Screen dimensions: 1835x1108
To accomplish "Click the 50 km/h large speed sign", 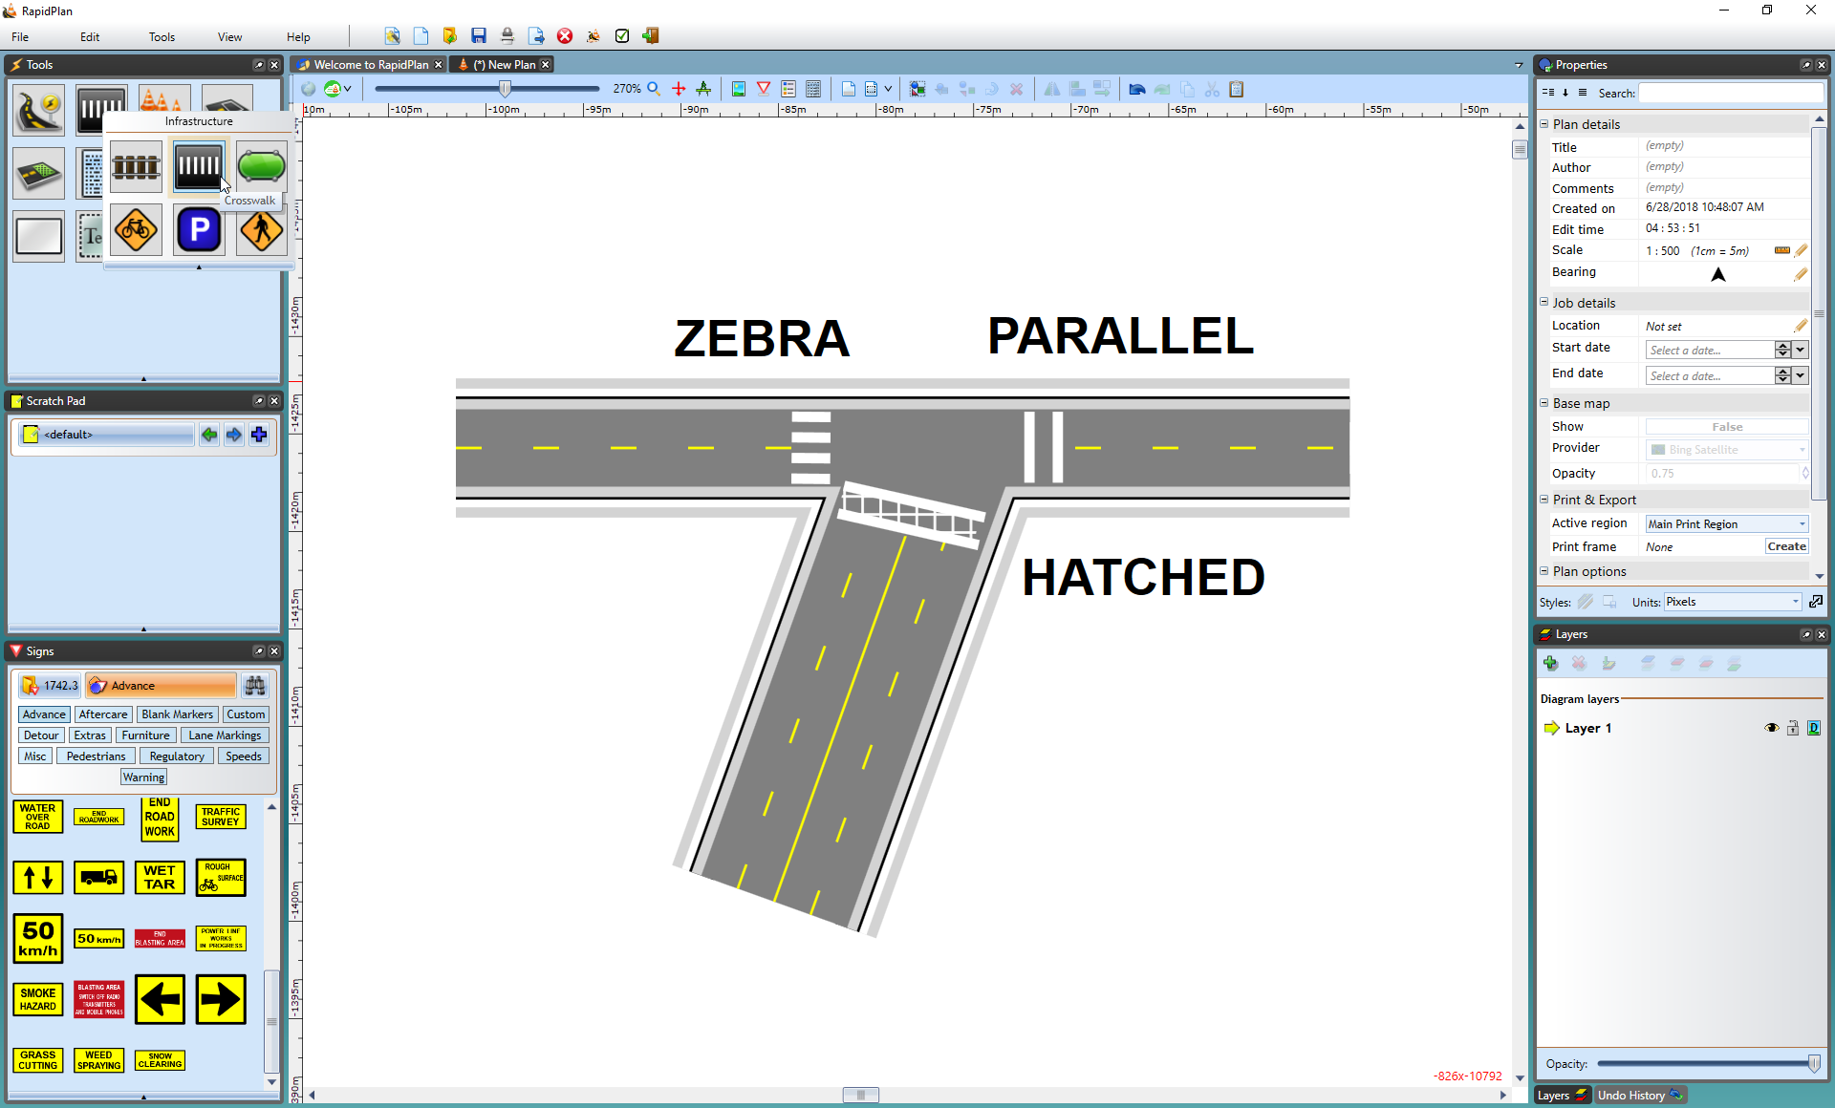I will (x=38, y=938).
